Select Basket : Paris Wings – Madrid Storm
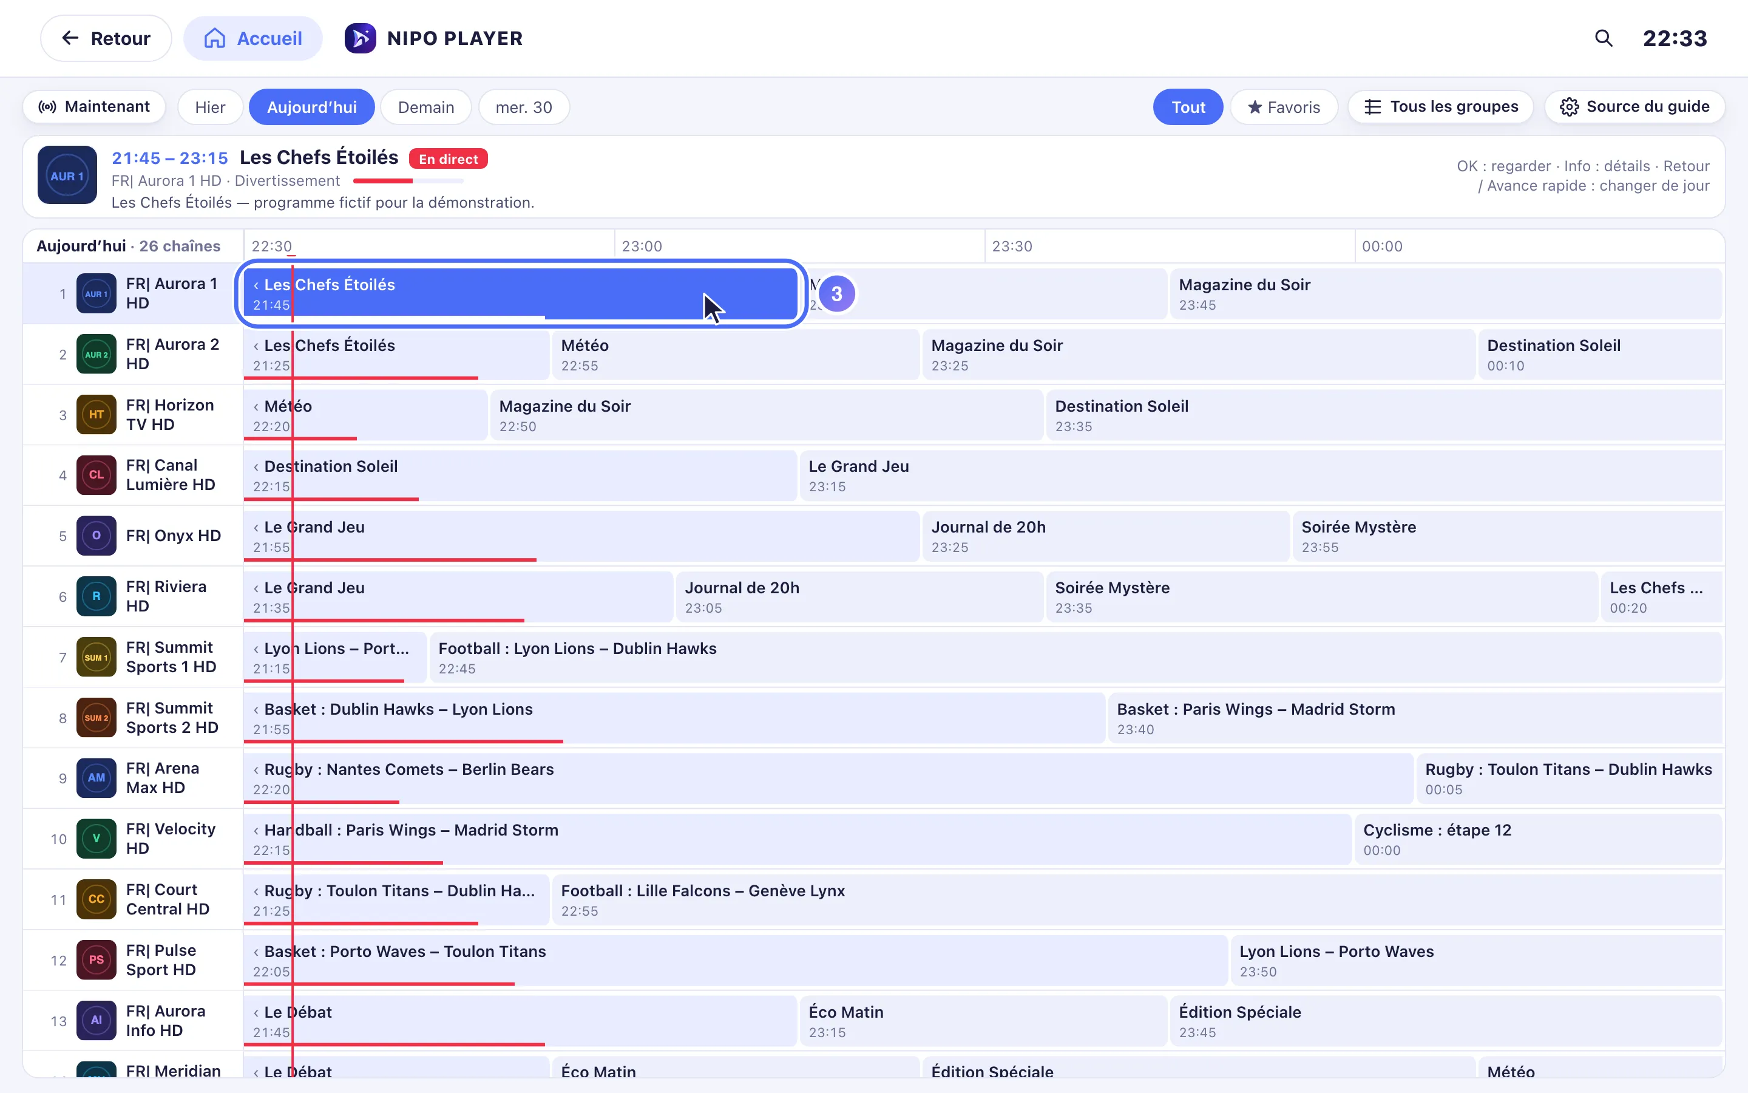This screenshot has width=1748, height=1093. tap(1415, 718)
